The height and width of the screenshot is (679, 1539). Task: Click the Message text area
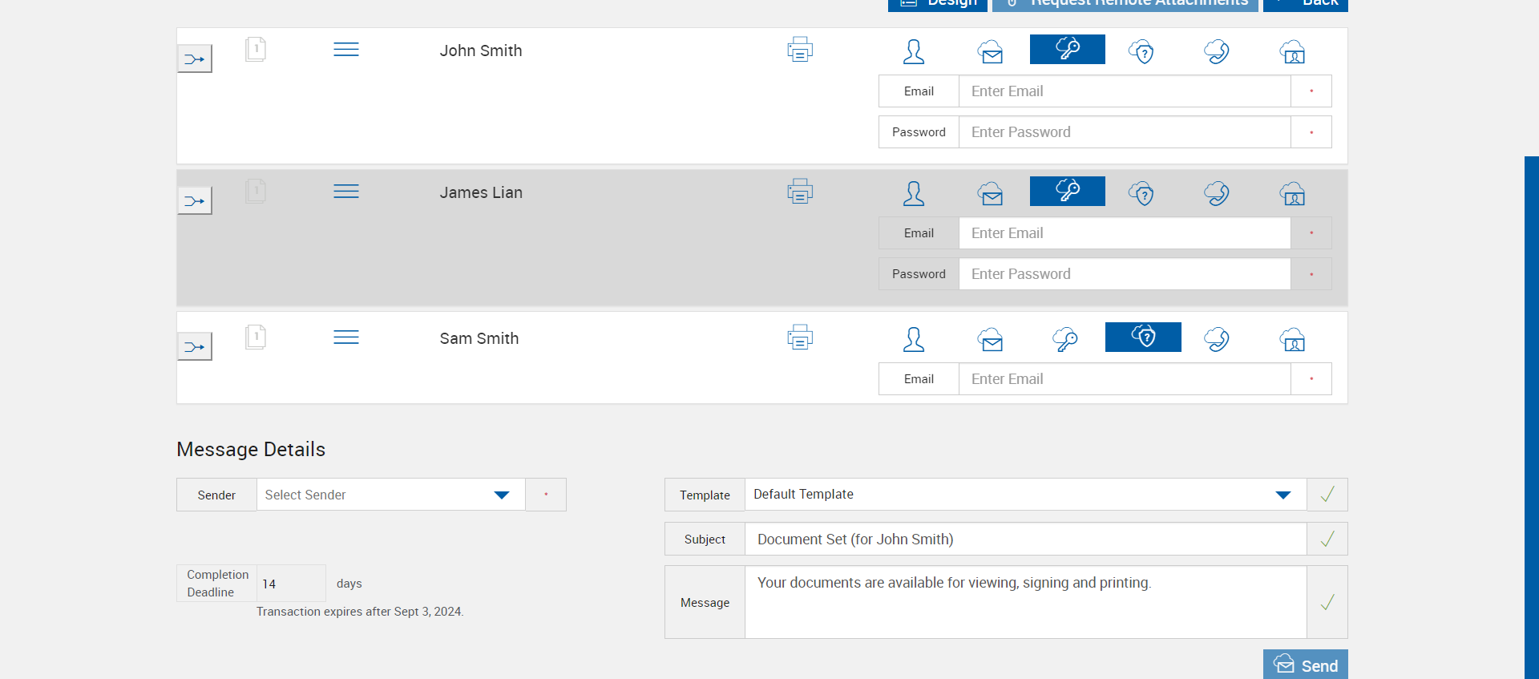1026,602
